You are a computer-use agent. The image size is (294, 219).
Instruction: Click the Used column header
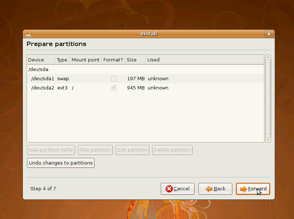[x=205, y=60]
